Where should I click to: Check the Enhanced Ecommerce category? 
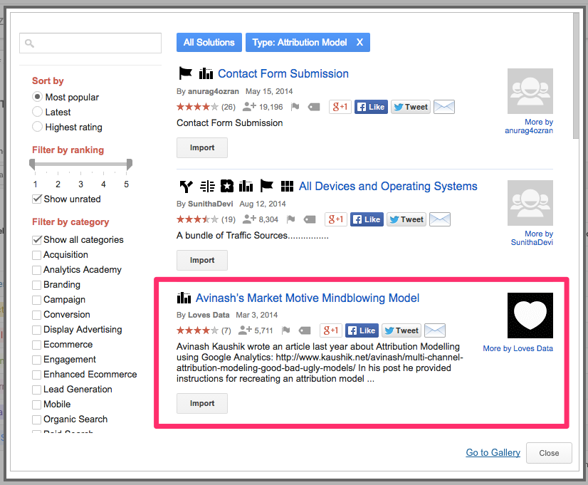36,375
